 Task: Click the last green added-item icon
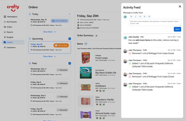[130, 87]
